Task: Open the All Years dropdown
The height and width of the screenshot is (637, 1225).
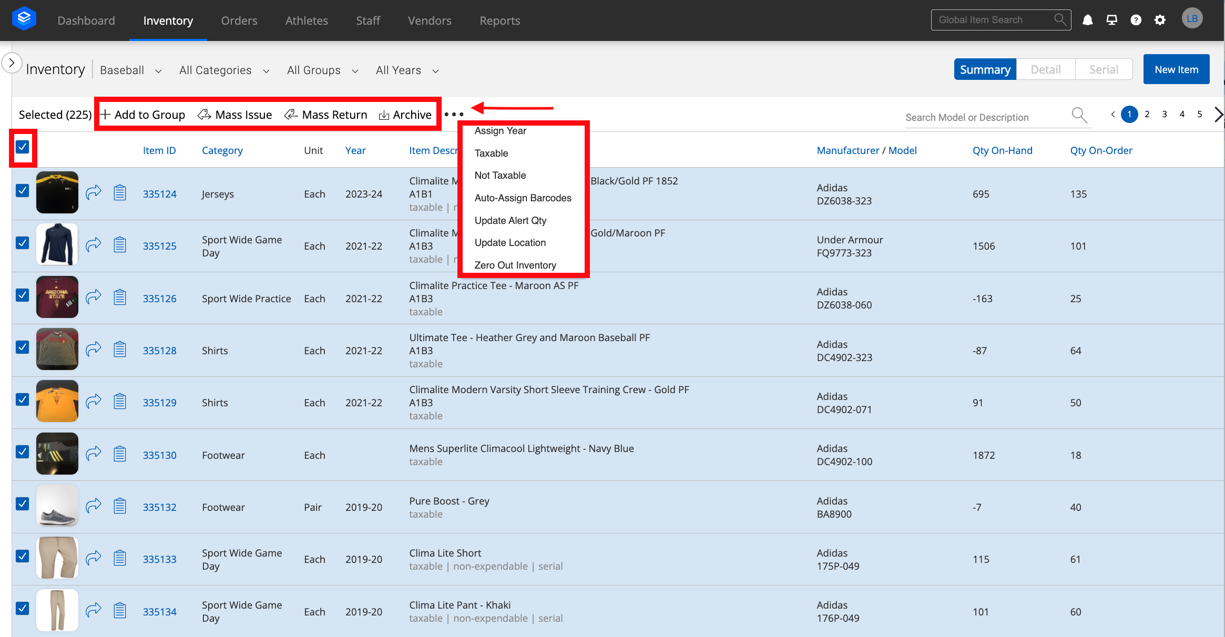Action: tap(407, 70)
